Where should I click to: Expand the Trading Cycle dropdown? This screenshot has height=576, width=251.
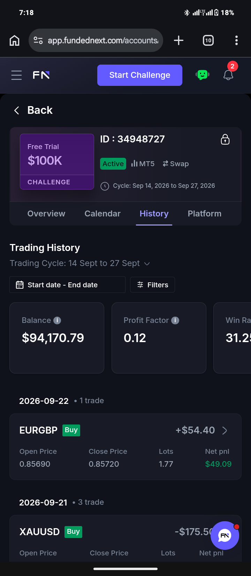147,264
